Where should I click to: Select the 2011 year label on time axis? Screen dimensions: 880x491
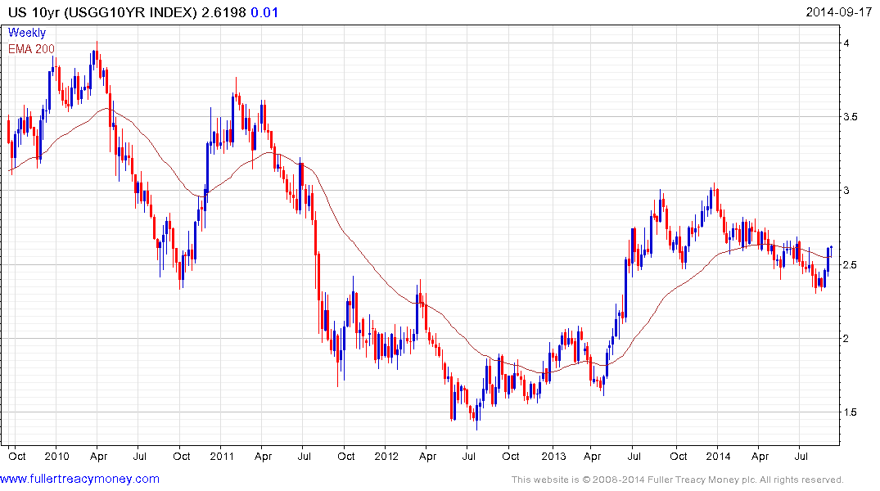[221, 455]
